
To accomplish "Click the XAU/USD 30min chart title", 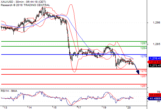I will [x=23, y=2].
